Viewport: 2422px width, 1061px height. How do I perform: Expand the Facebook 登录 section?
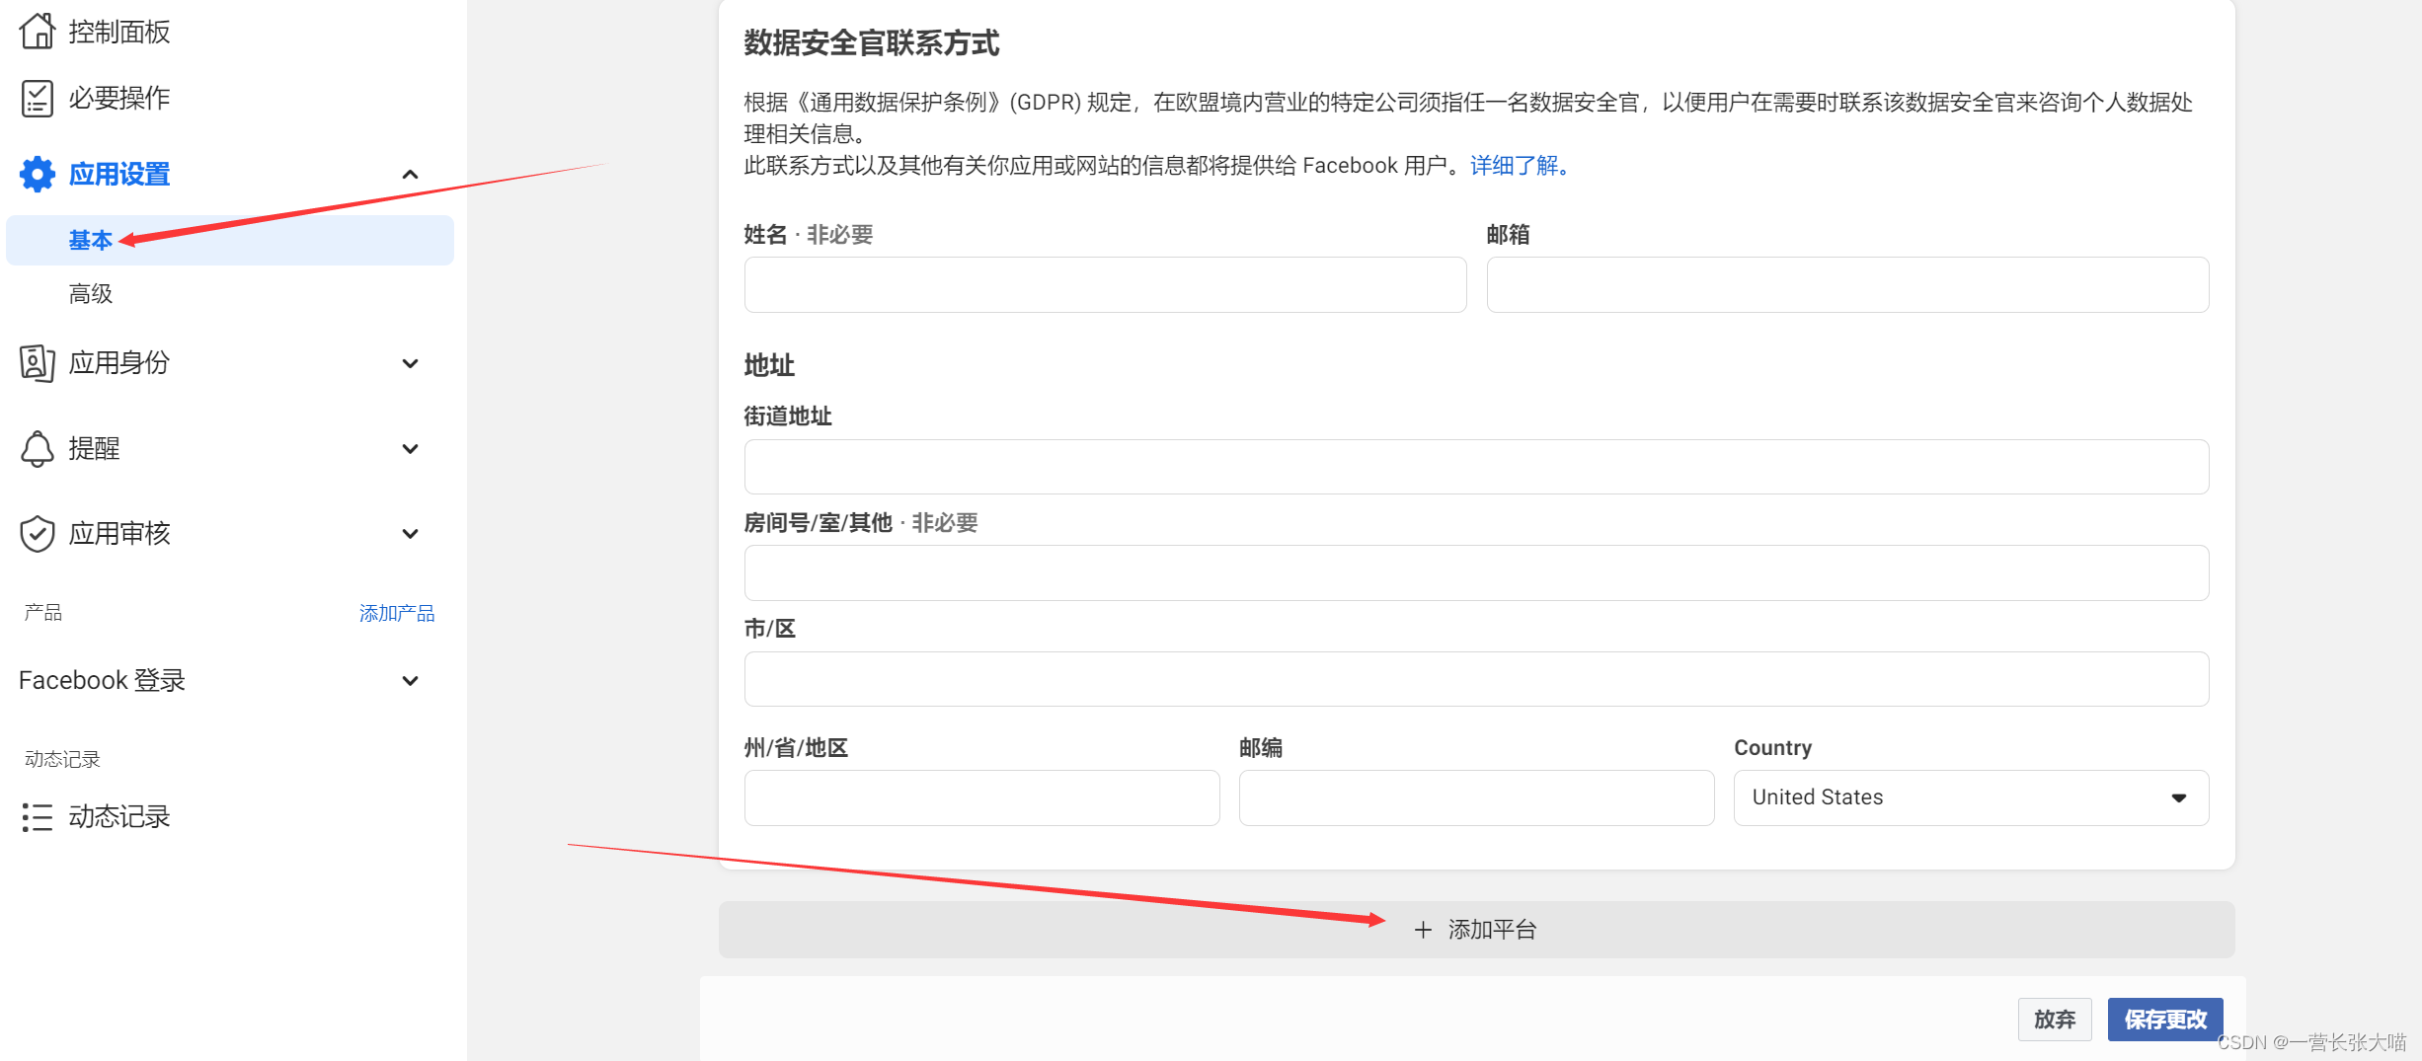point(411,680)
